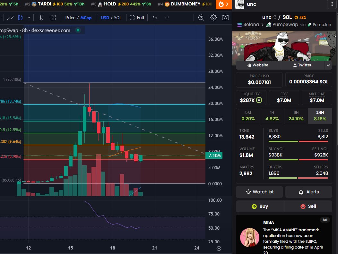Select the 6H timeframe tab
This screenshot has height=254, width=338.
296,116
